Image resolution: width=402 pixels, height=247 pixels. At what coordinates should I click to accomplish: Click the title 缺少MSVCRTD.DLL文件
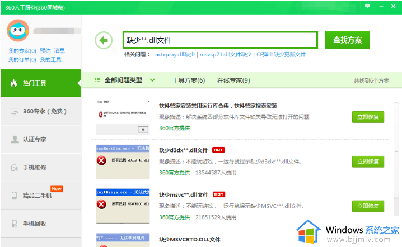[189, 240]
